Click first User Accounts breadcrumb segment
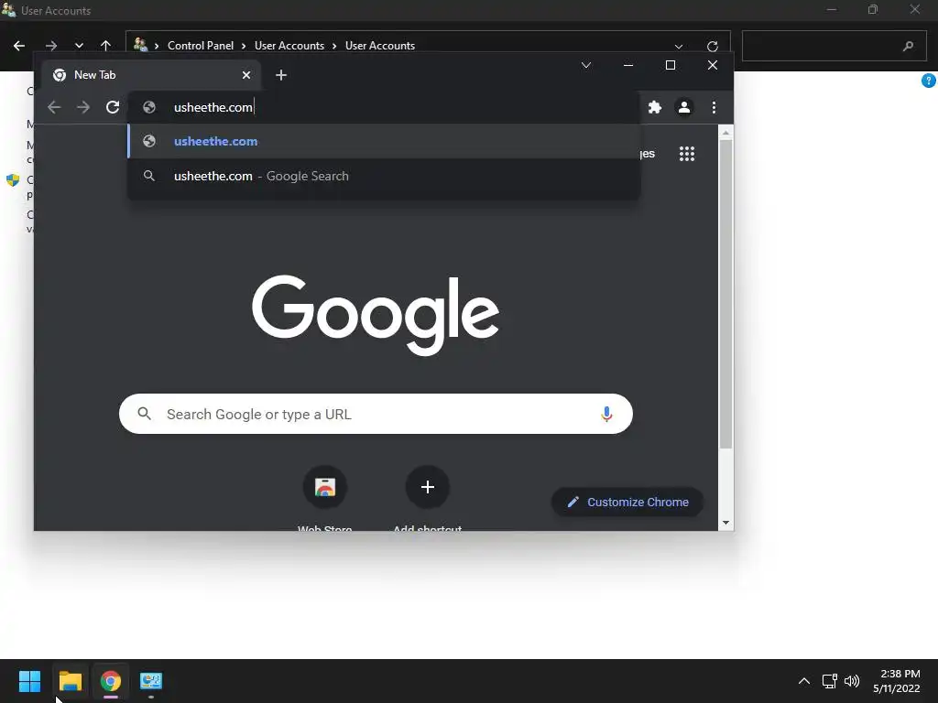The image size is (938, 703). 289,46
